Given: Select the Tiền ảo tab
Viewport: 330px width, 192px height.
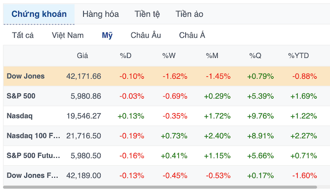Looking at the screenshot, I should pos(189,14).
